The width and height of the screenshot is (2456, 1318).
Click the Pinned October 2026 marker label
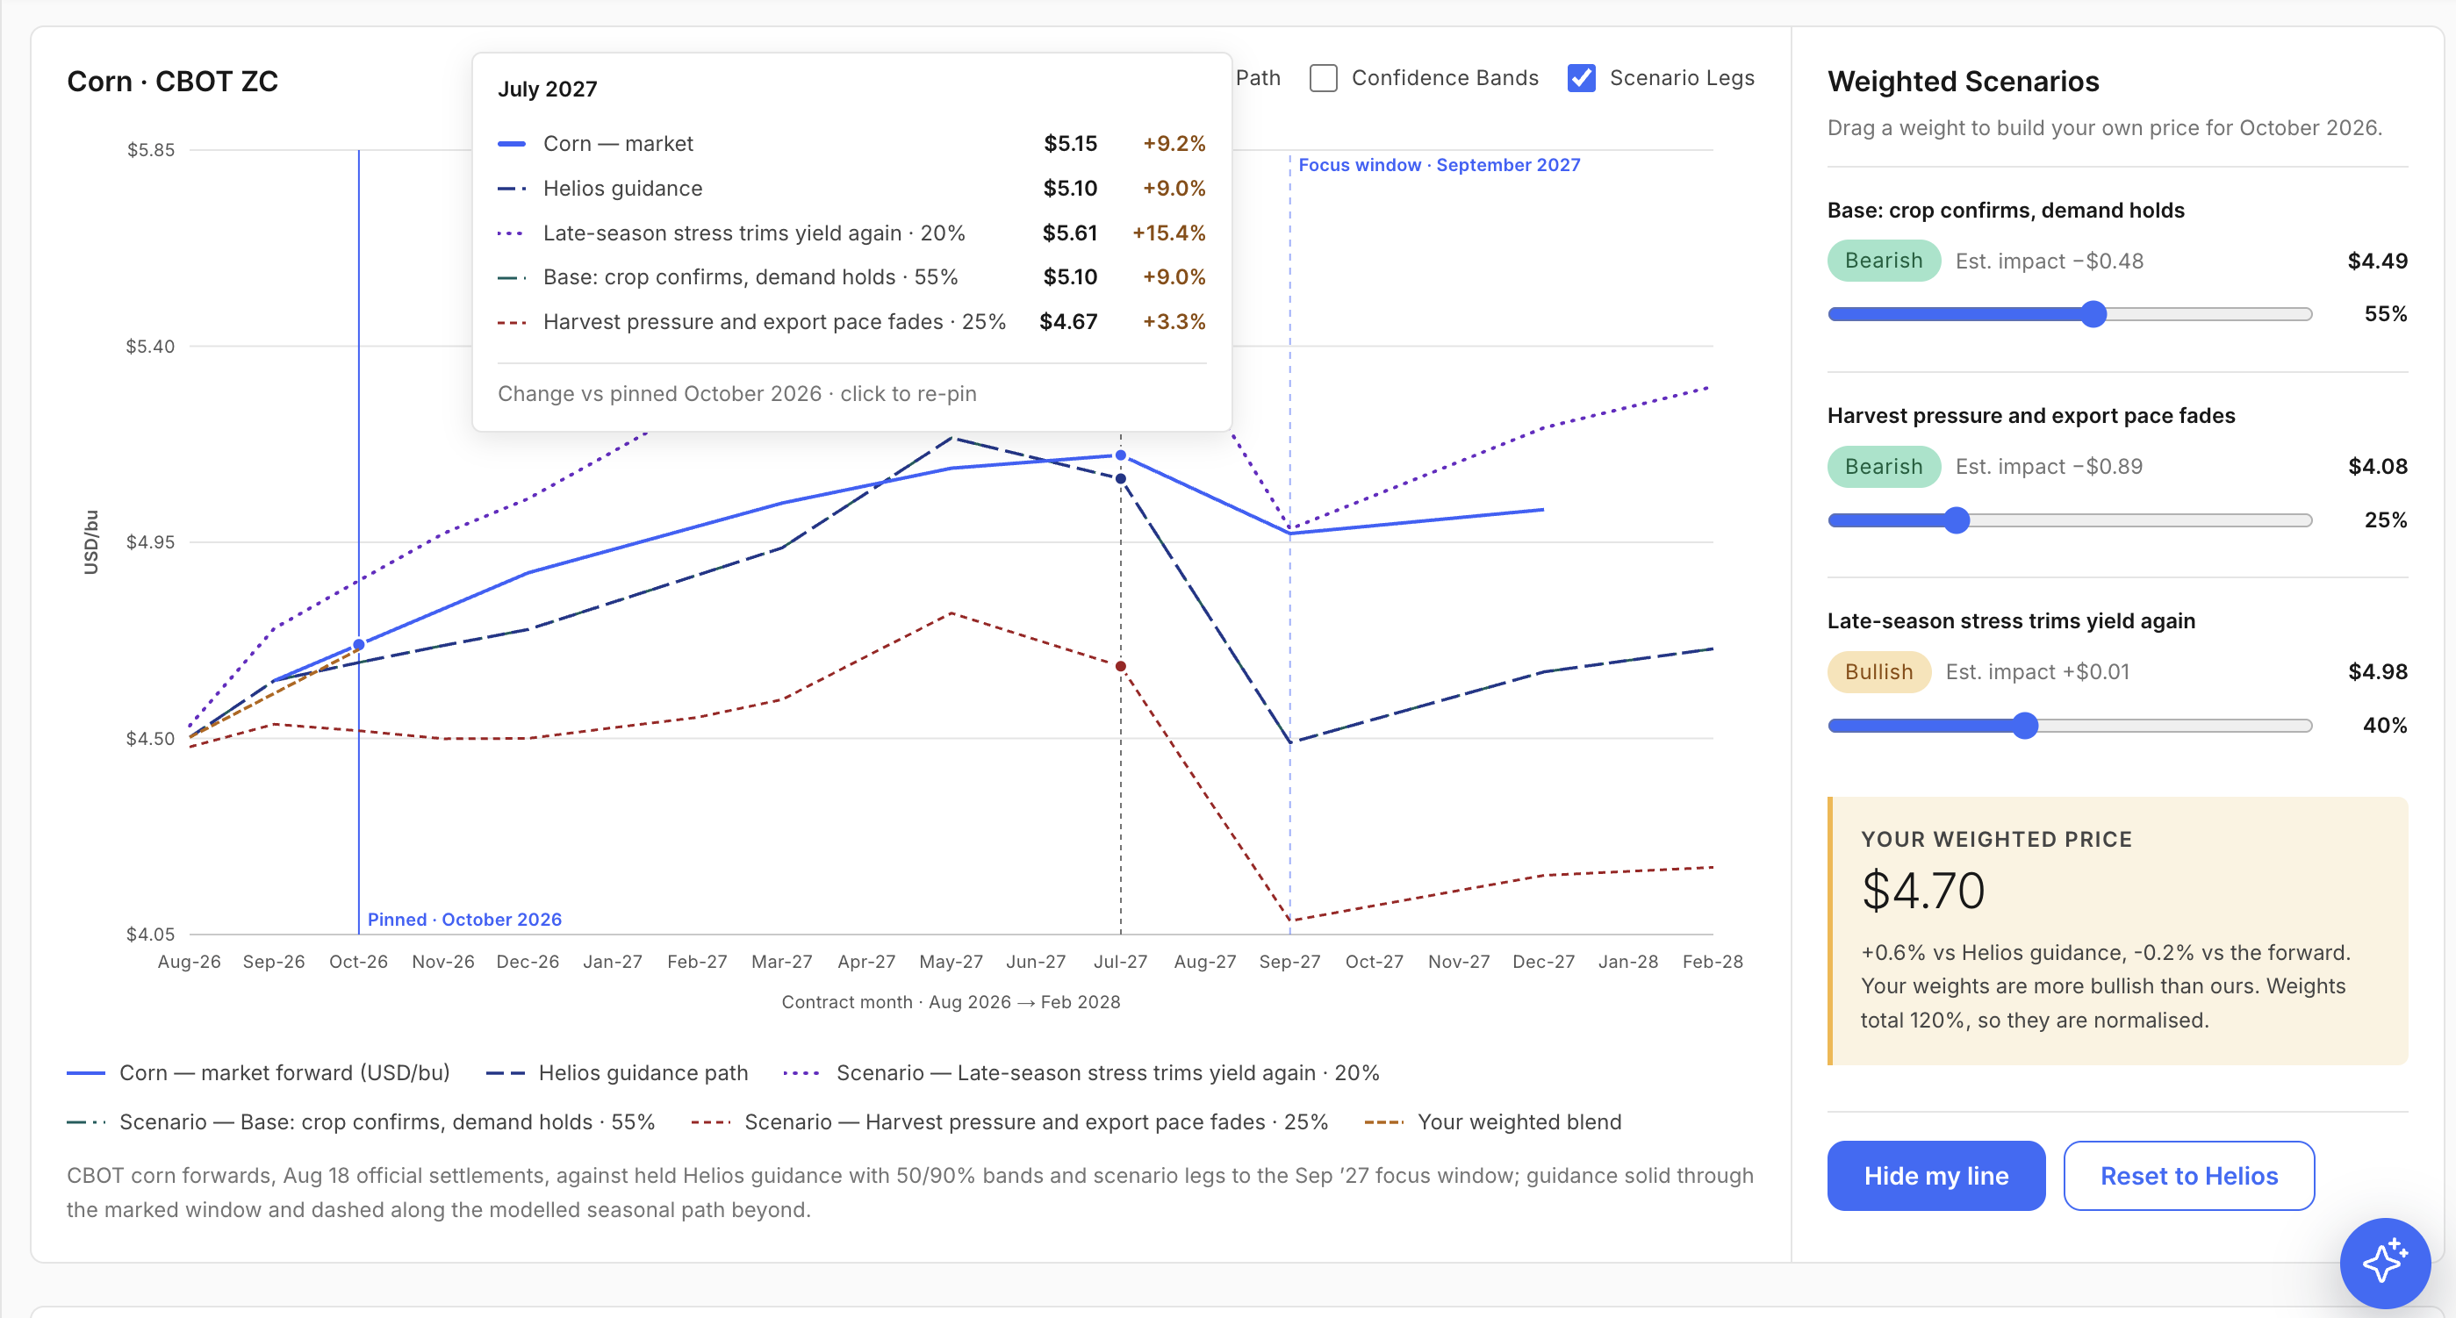[x=464, y=920]
